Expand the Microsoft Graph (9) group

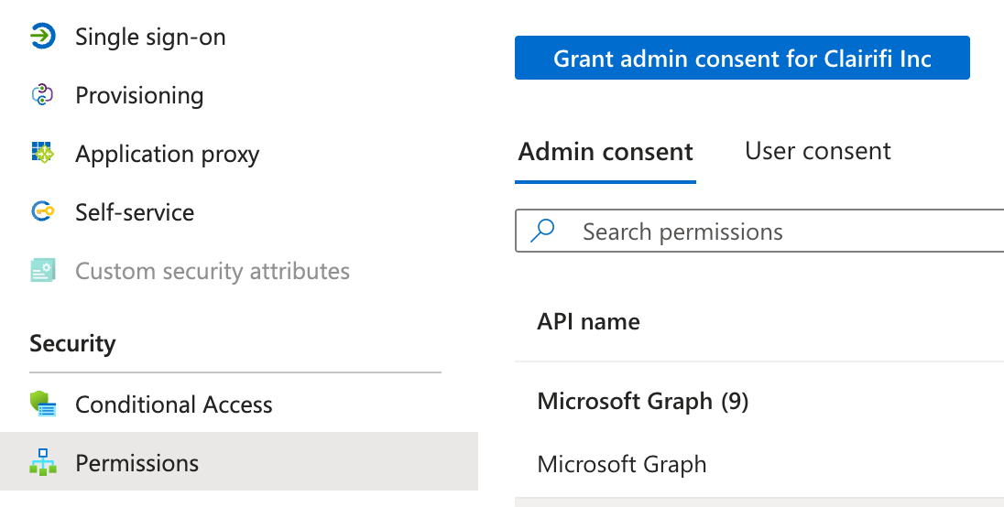coord(643,401)
